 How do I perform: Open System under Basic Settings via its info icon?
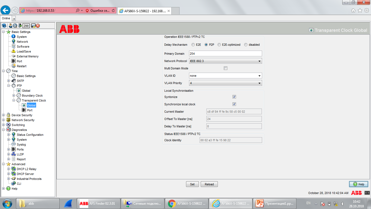[x=13, y=37]
